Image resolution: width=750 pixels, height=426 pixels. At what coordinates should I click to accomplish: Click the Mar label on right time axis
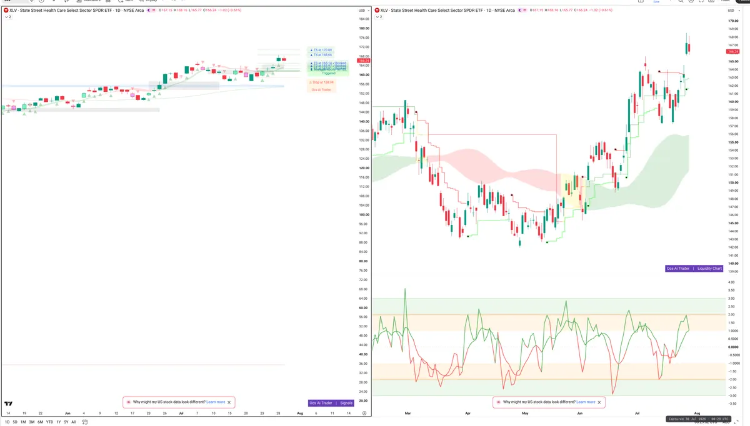click(407, 413)
